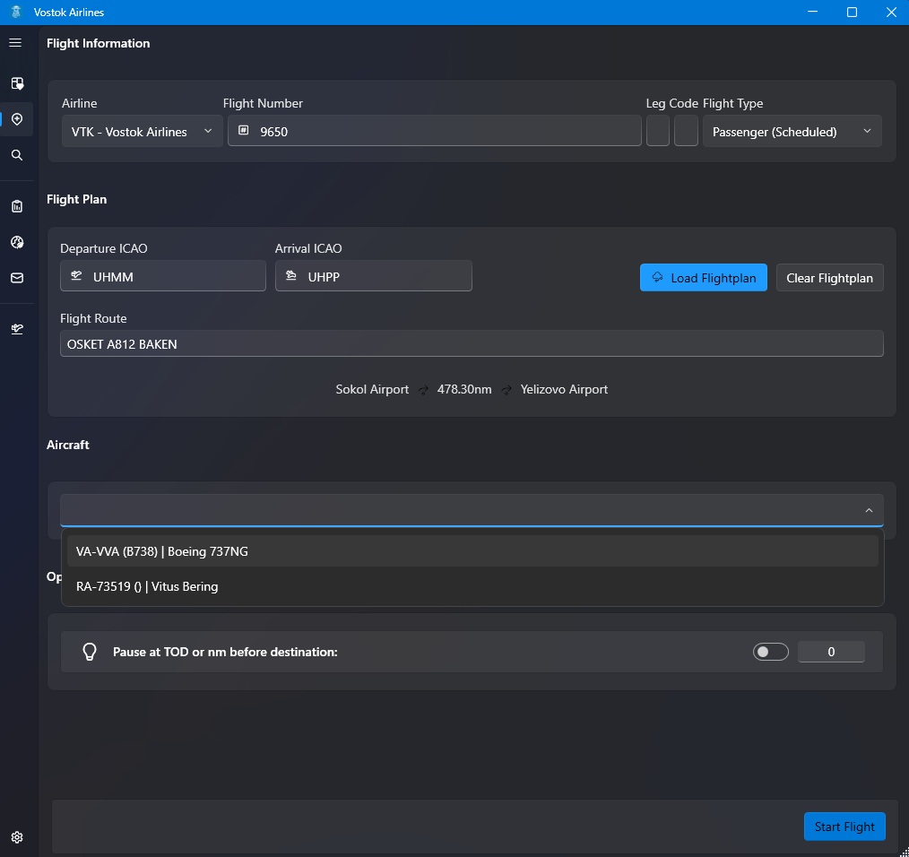Click the Load Flightplan button
This screenshot has height=857, width=909.
tap(703, 278)
